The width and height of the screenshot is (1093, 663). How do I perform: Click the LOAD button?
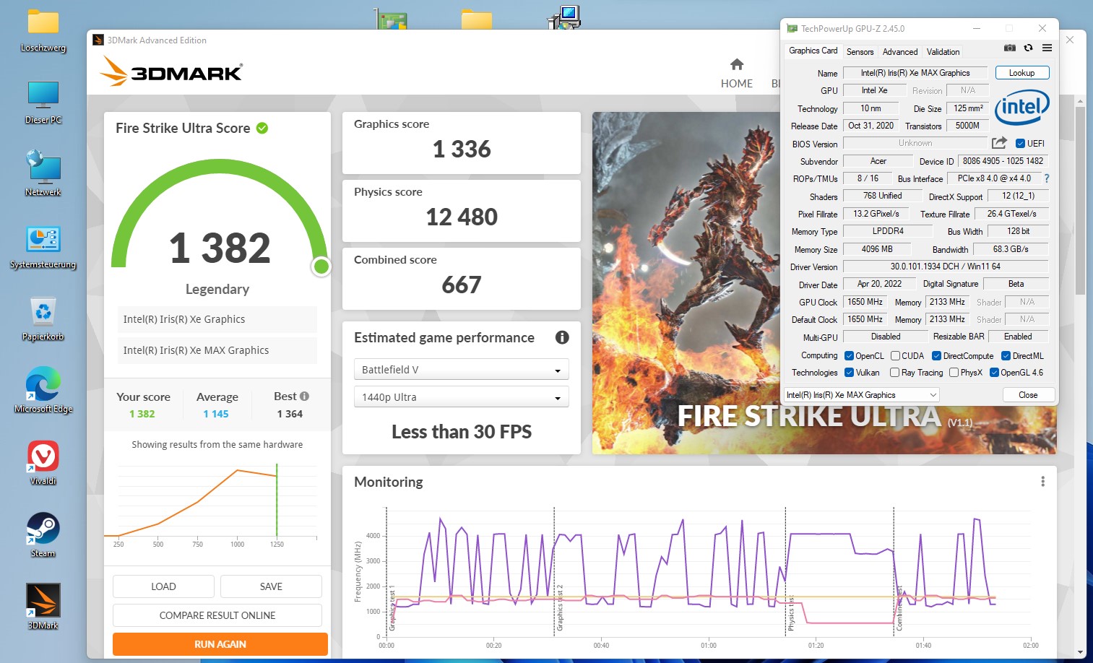163,586
